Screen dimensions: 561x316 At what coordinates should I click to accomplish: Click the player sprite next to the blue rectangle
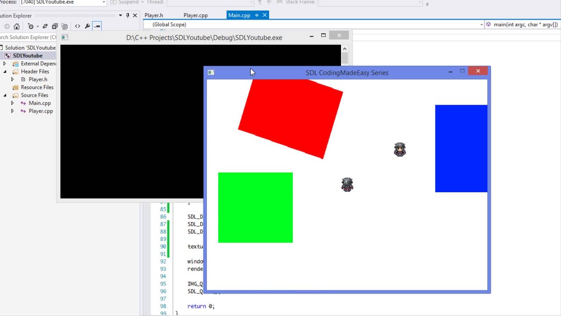pos(400,150)
